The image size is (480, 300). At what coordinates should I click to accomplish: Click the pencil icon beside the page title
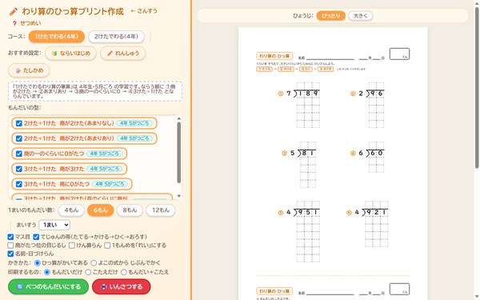click(x=13, y=12)
